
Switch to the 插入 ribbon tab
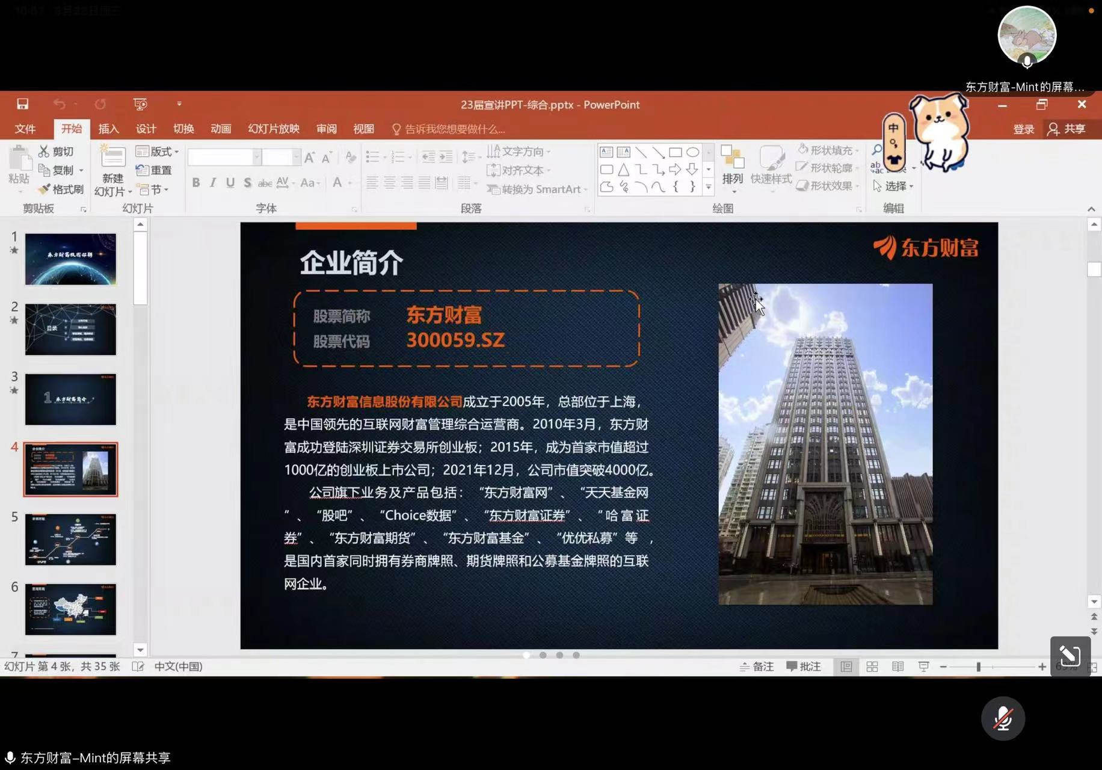tap(109, 129)
